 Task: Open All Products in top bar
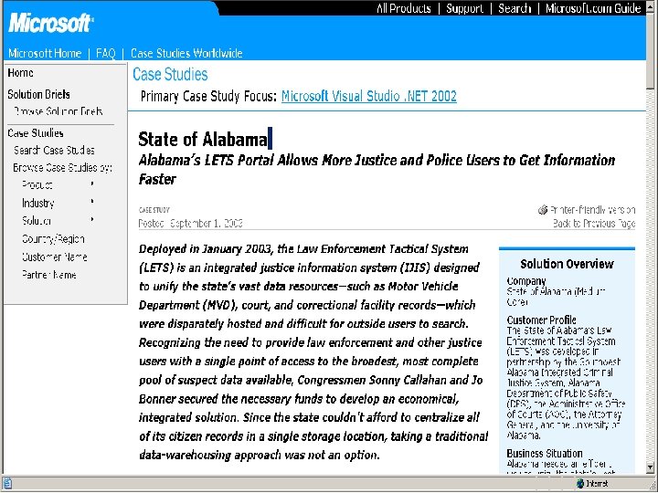[x=404, y=8]
